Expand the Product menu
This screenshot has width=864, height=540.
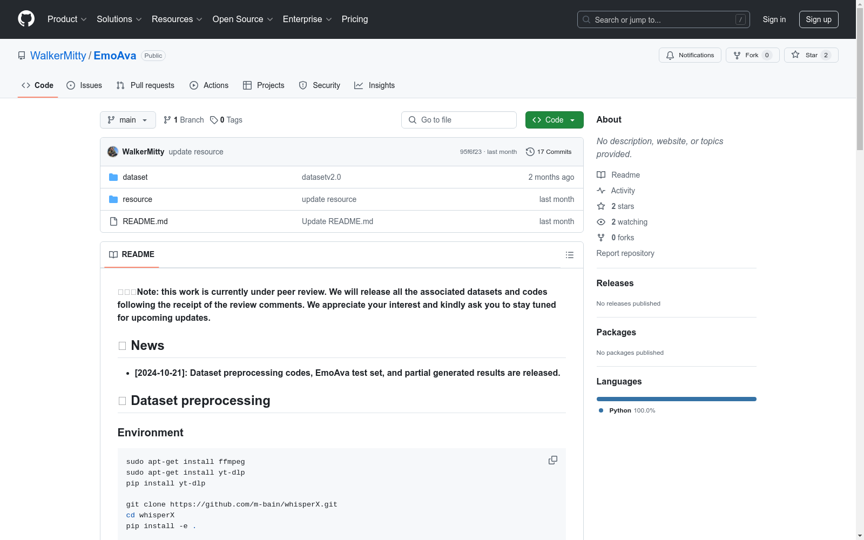[x=67, y=19]
